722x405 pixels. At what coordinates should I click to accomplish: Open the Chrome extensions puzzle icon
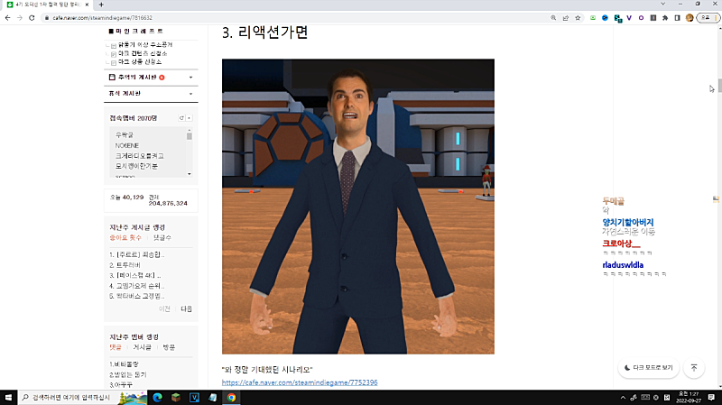coord(666,17)
